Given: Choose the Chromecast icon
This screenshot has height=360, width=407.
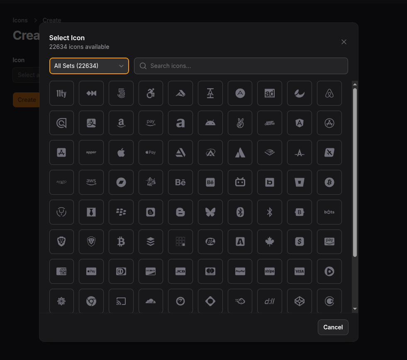Looking at the screenshot, I should point(121,301).
